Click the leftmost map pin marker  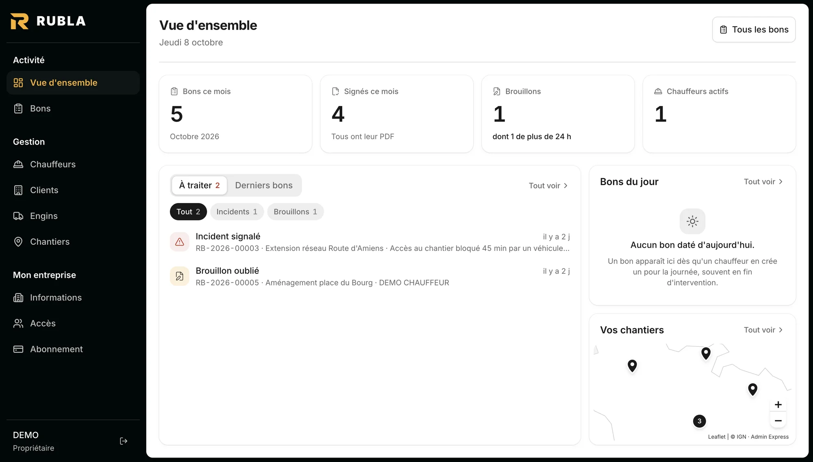[x=632, y=366]
